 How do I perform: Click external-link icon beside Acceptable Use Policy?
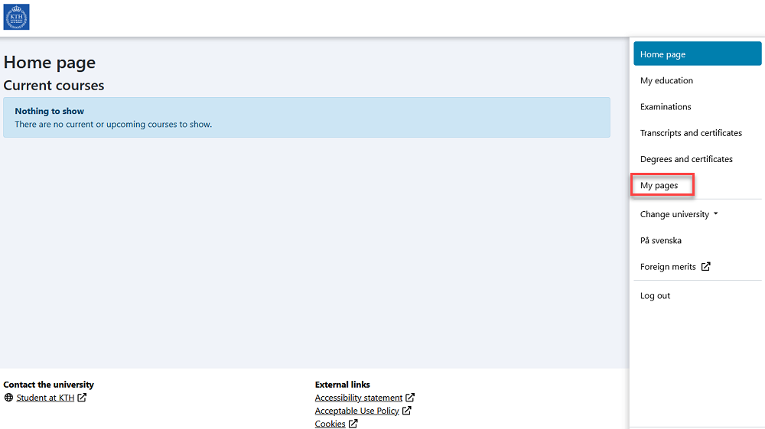407,411
